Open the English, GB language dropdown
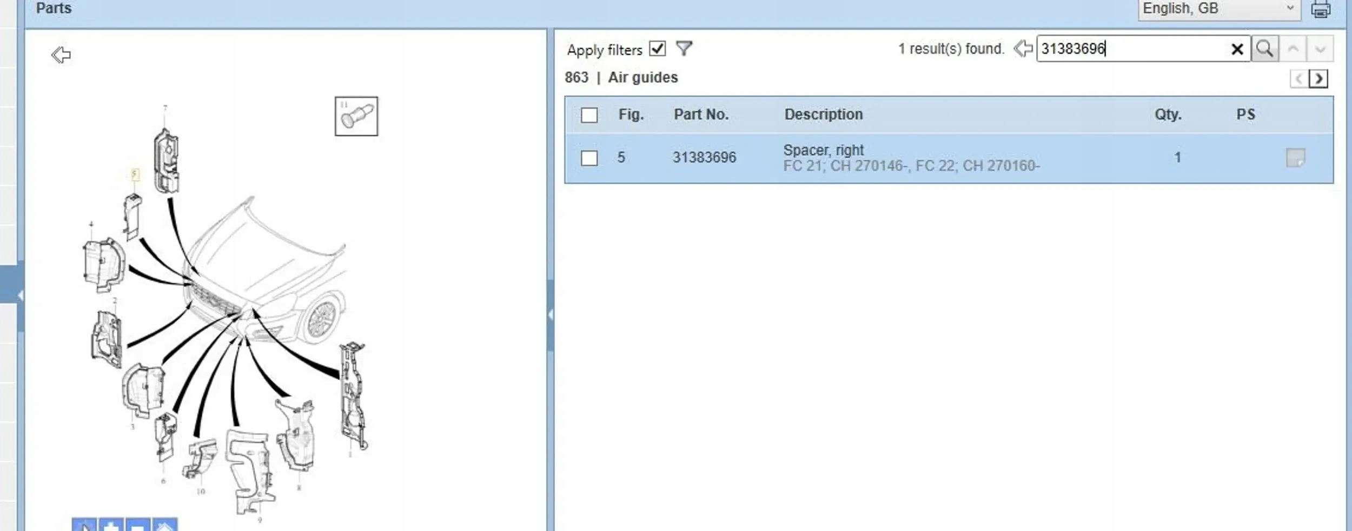The height and width of the screenshot is (531, 1352). [1219, 9]
